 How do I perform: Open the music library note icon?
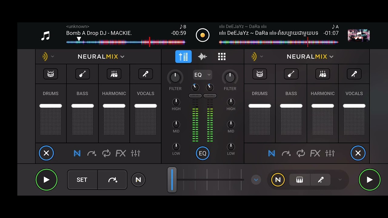tap(45, 36)
